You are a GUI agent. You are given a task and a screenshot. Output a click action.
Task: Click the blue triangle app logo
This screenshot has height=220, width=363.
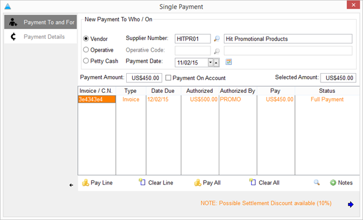click(x=8, y=6)
